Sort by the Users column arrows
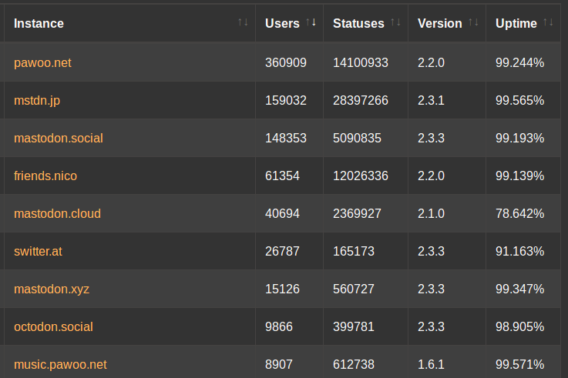This screenshot has height=378, width=568. point(311,22)
